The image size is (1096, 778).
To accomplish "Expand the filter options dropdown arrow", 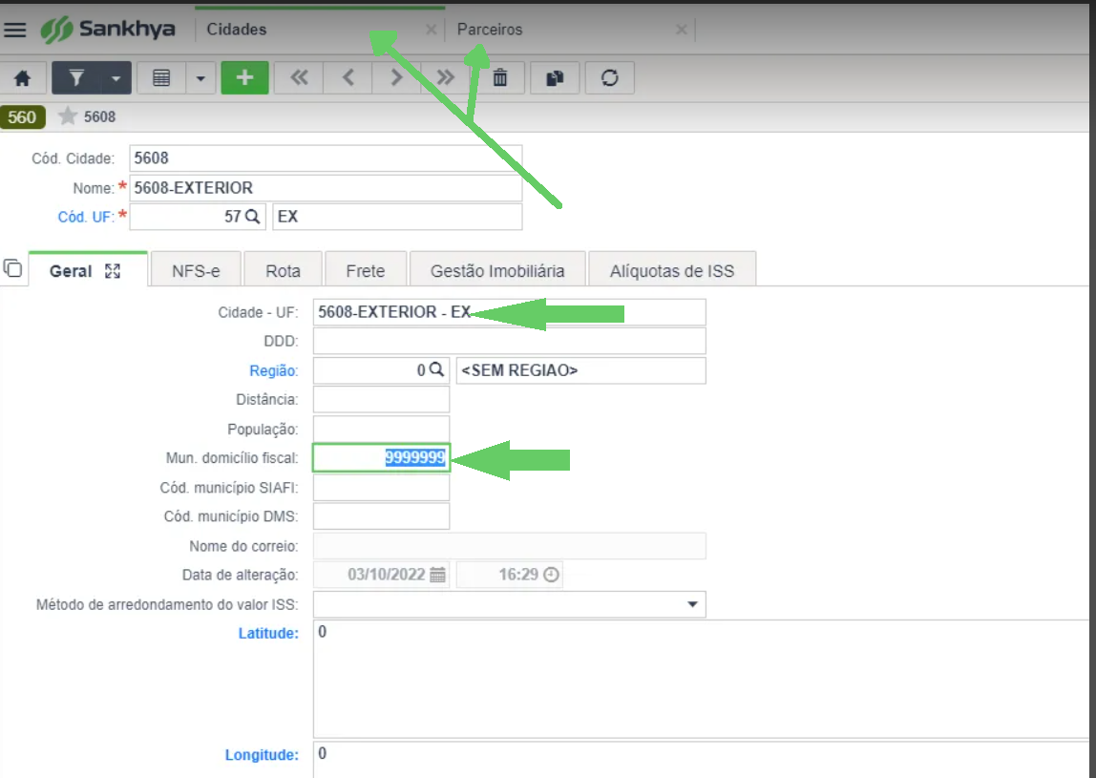I will (x=116, y=78).
